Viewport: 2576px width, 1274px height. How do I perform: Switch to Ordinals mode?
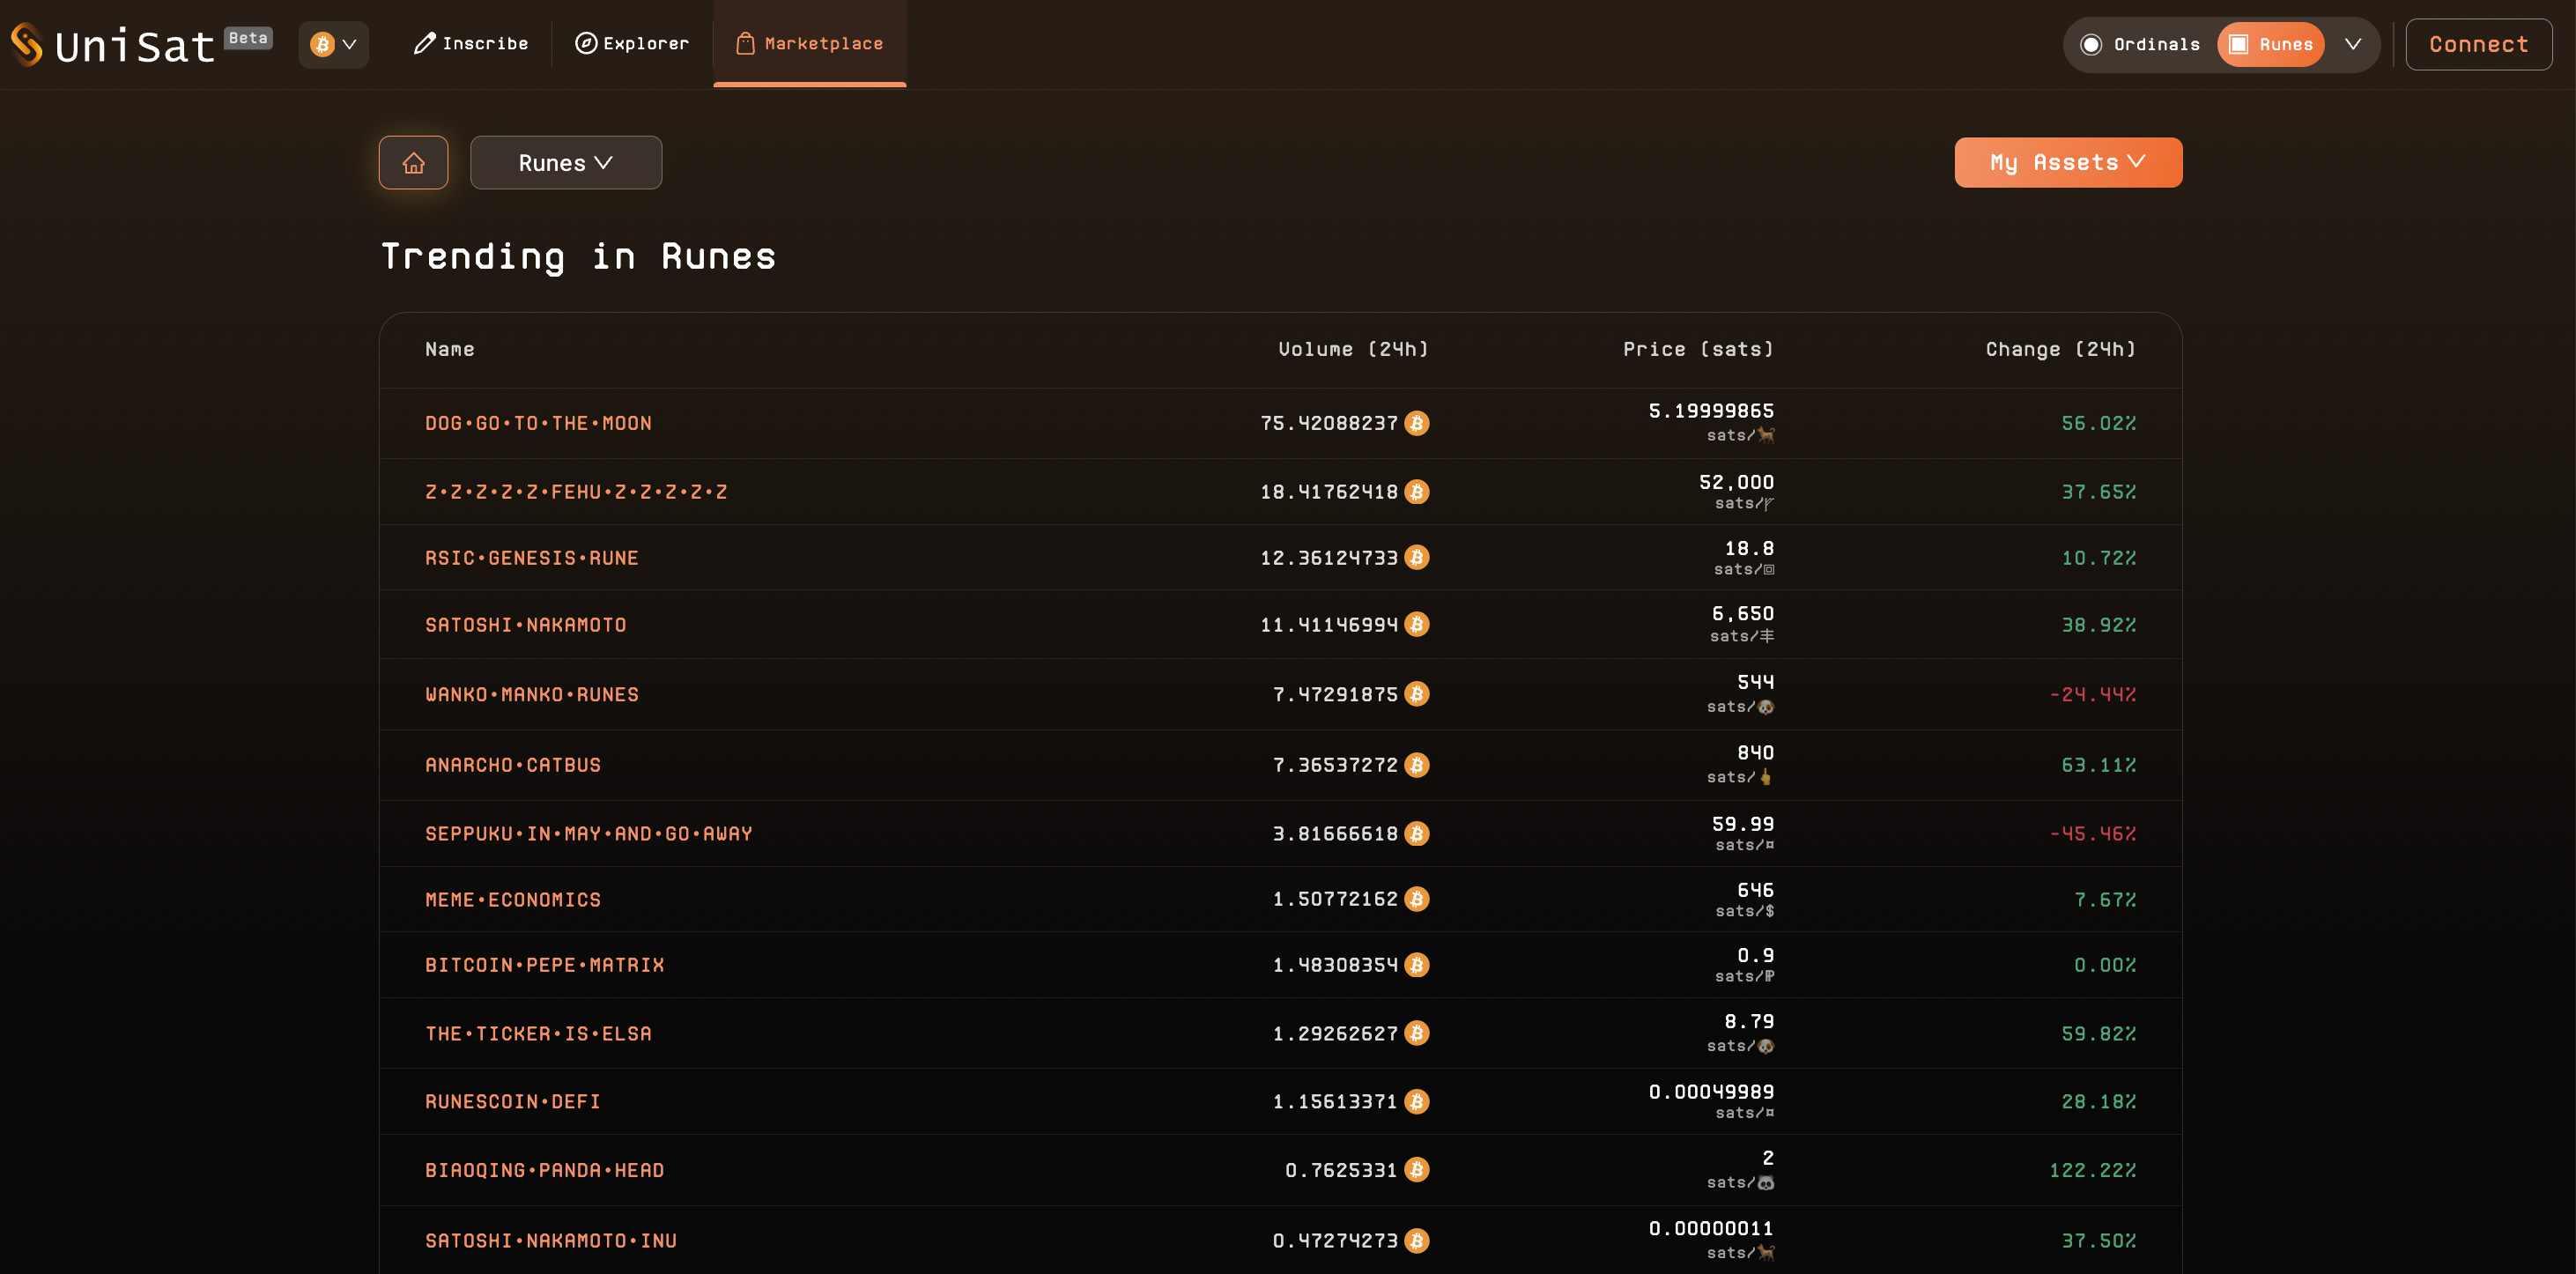point(2140,45)
